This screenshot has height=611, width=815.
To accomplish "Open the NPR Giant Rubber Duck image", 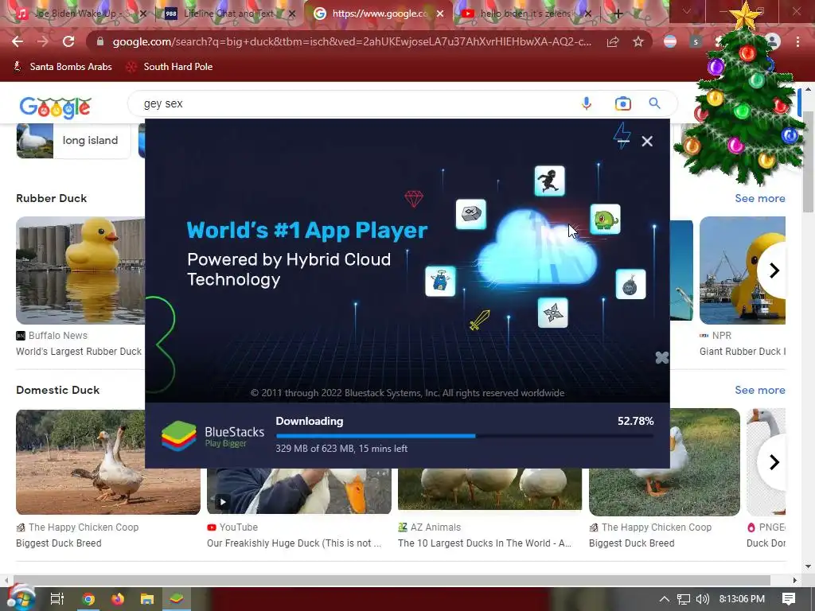I will pyautogui.click(x=743, y=270).
